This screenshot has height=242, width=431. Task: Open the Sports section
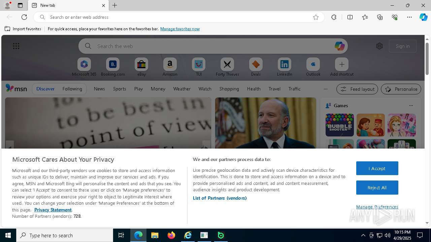coord(120,89)
